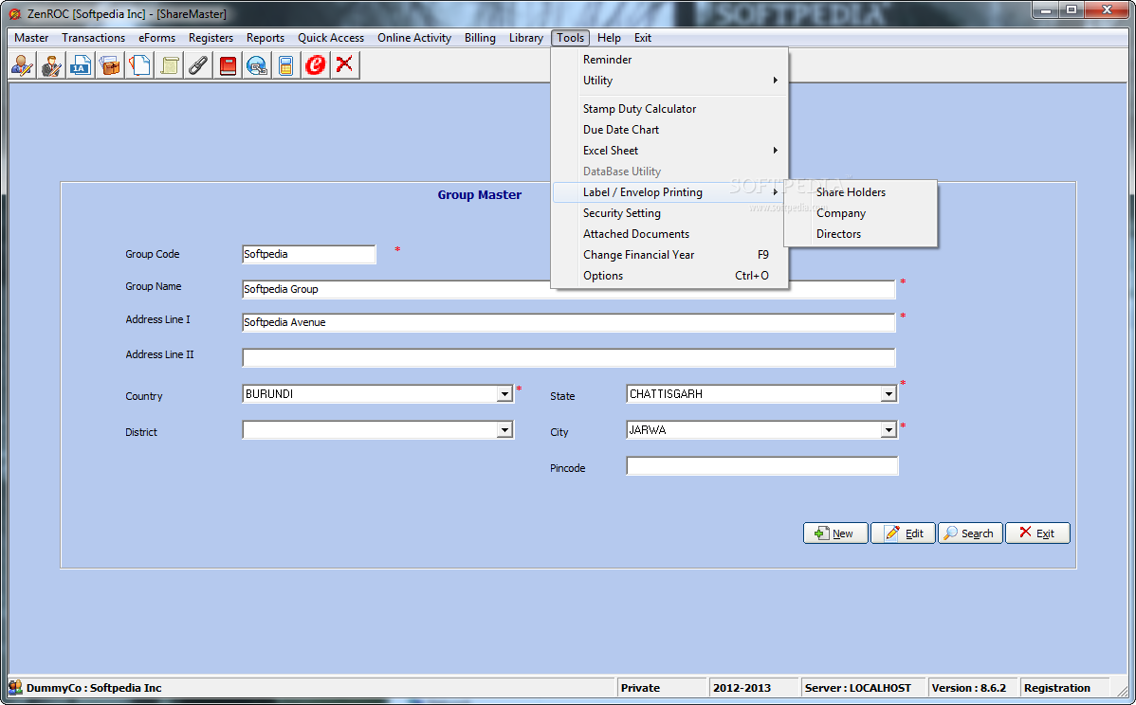Click the red X toolbar icon
The image size is (1136, 705).
(x=345, y=65)
